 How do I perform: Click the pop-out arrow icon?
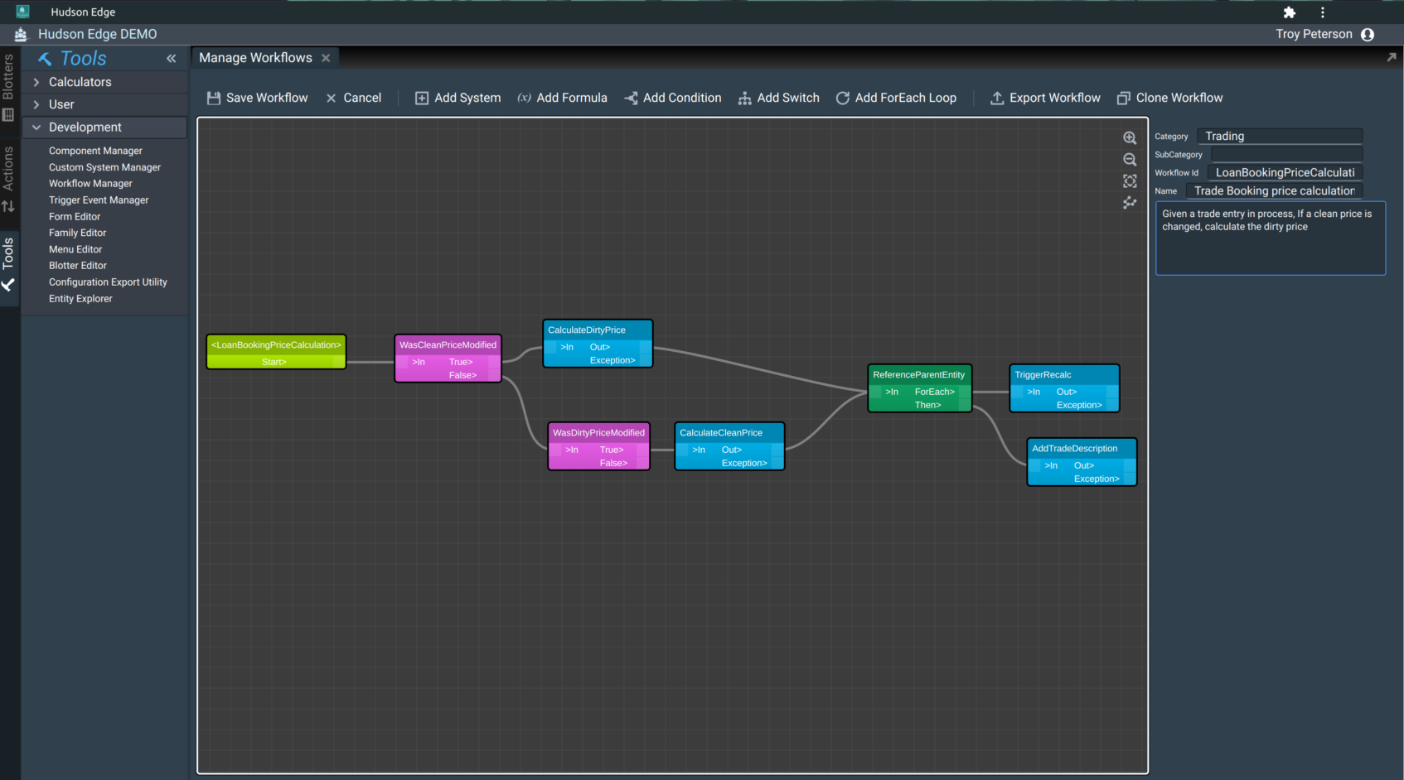coord(1391,57)
